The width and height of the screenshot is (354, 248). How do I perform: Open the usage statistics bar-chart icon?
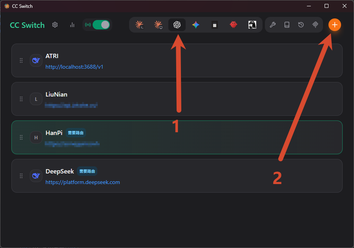coord(72,25)
